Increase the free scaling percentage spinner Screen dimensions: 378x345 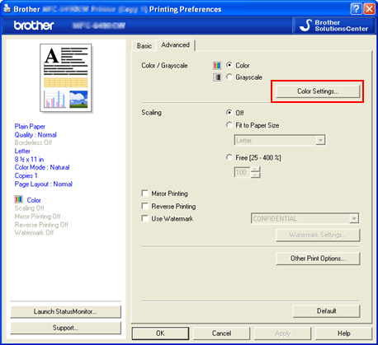pyautogui.click(x=256, y=170)
